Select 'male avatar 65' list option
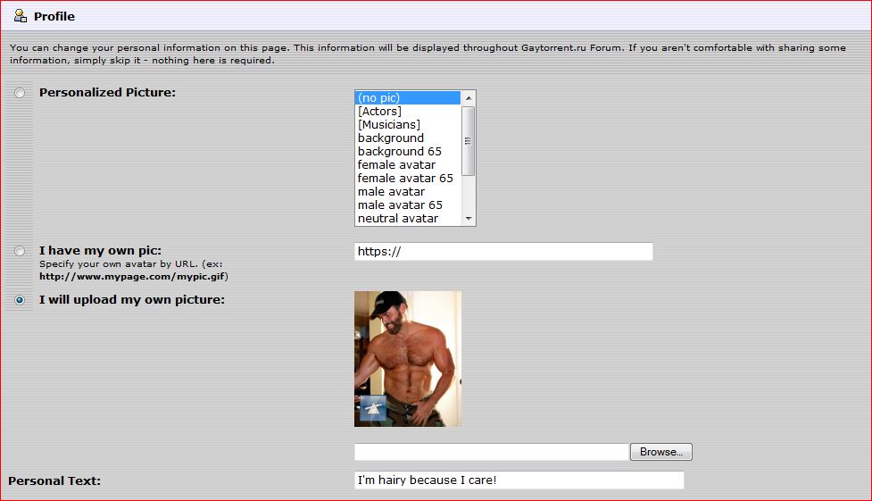 coord(407,205)
